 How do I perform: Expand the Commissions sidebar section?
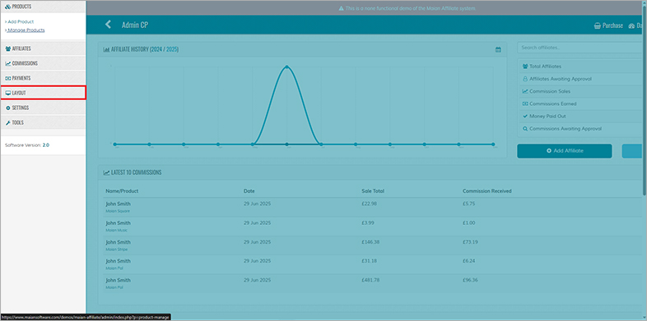[43, 63]
